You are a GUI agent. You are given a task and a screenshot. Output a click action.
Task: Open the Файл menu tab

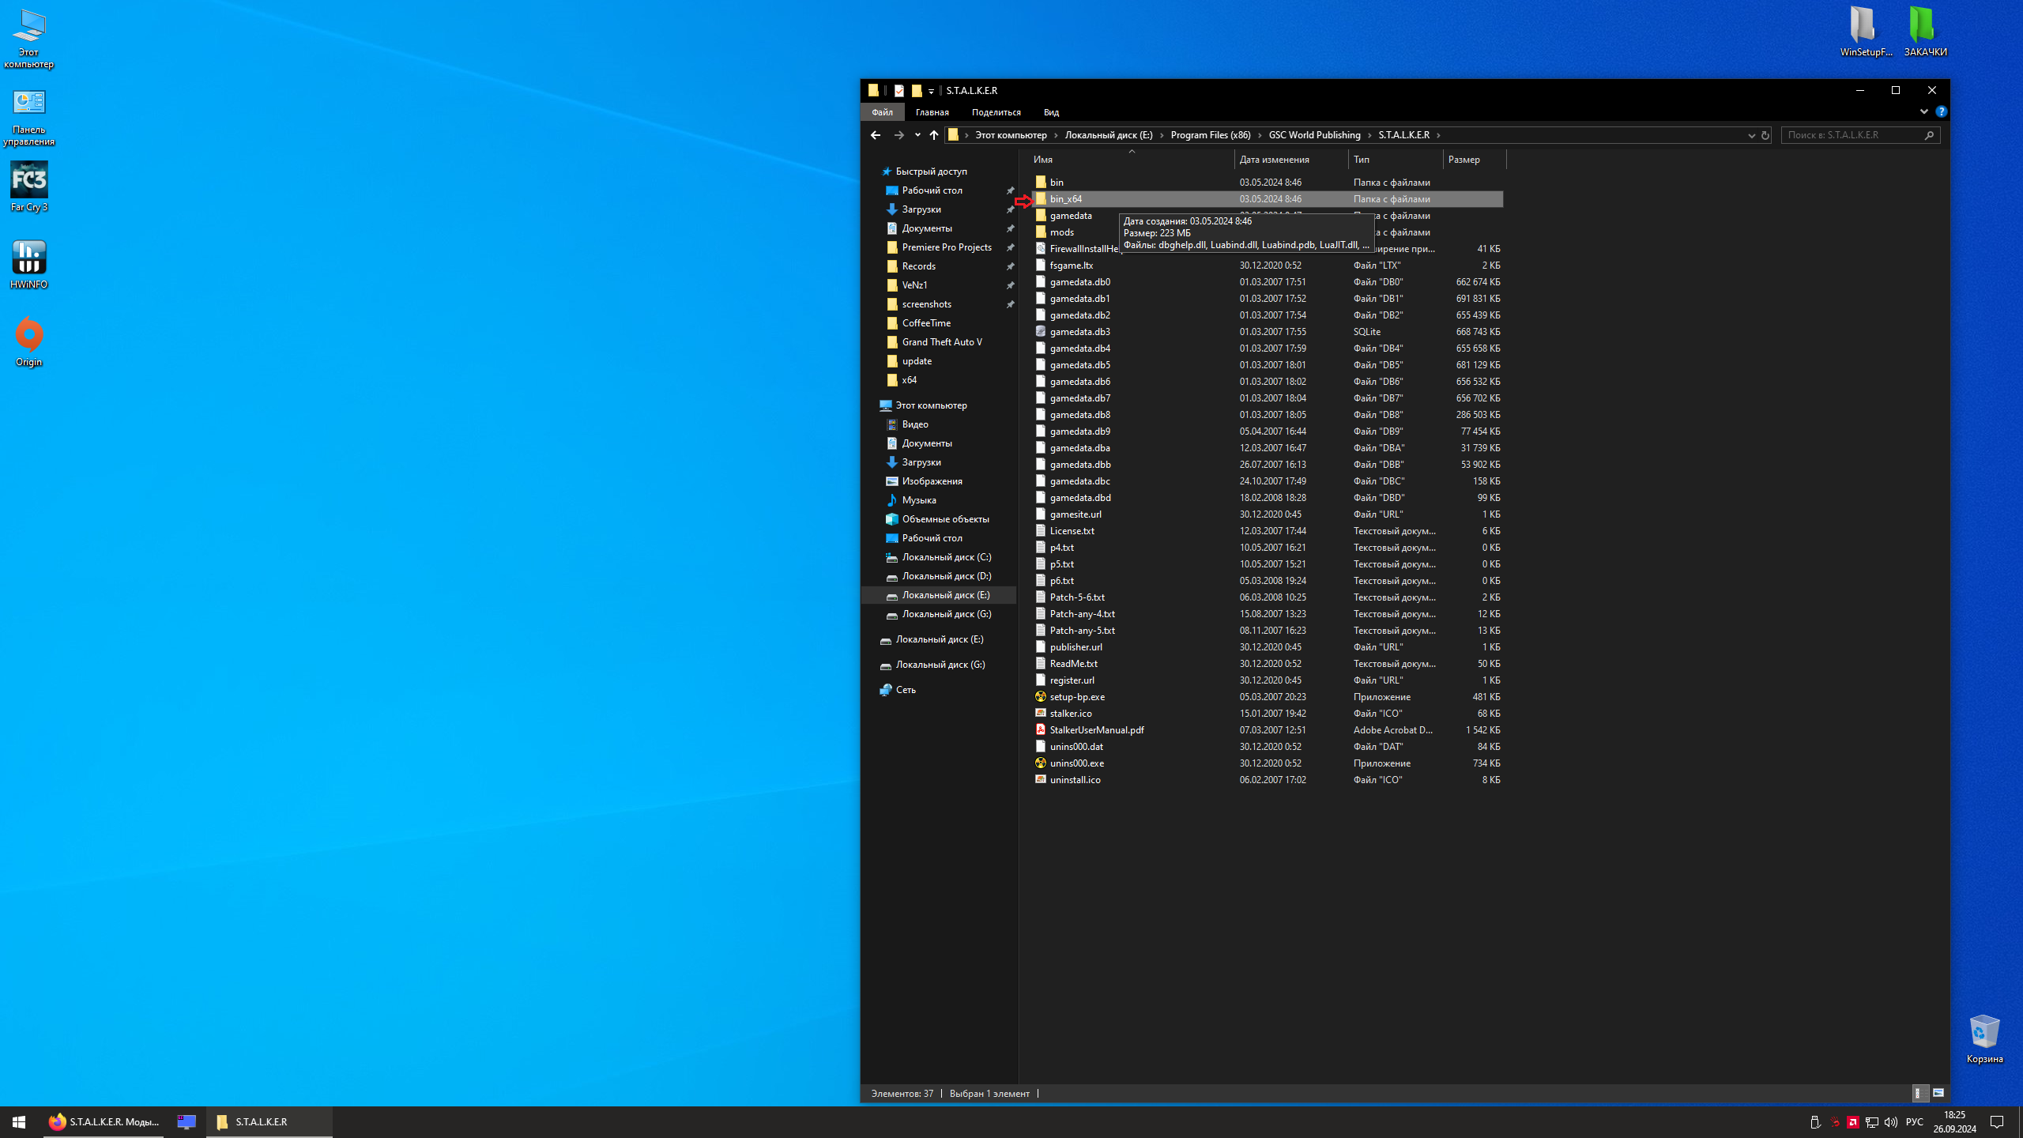click(882, 112)
